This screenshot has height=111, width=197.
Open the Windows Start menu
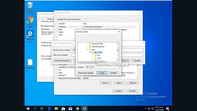click(x=28, y=109)
